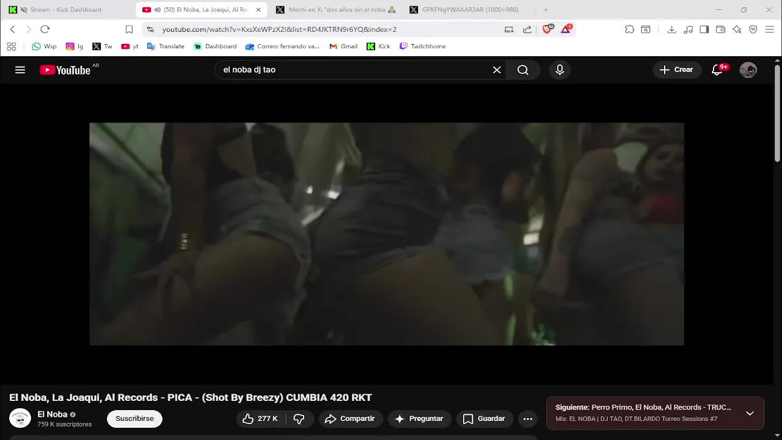Viewport: 782px width, 440px height.
Task: Open the account avatar menu
Action: 748,70
